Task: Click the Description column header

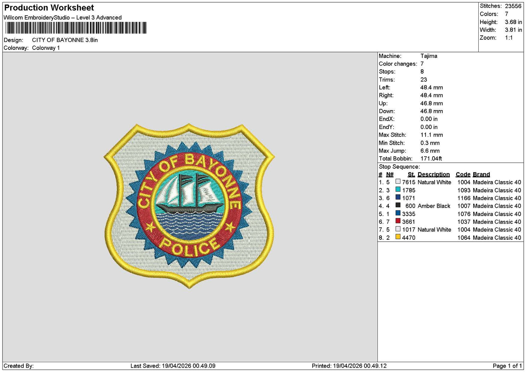Action: click(434, 175)
